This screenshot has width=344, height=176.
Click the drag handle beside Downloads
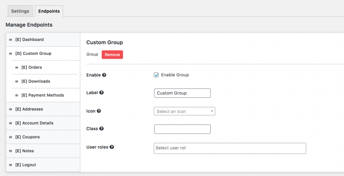point(16,82)
